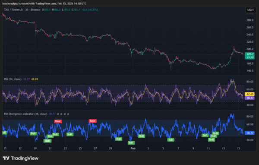This screenshot has height=165, width=259.
Task: Click date 19 on the time axis
Action: tap(35, 149)
